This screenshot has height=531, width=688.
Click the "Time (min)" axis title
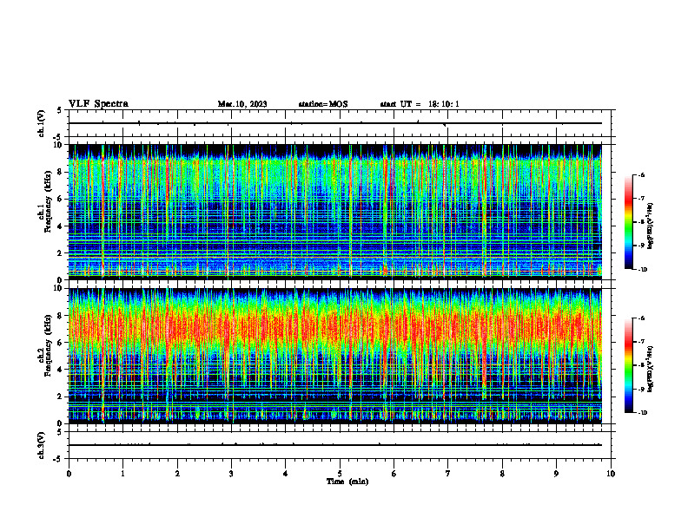[x=347, y=482]
